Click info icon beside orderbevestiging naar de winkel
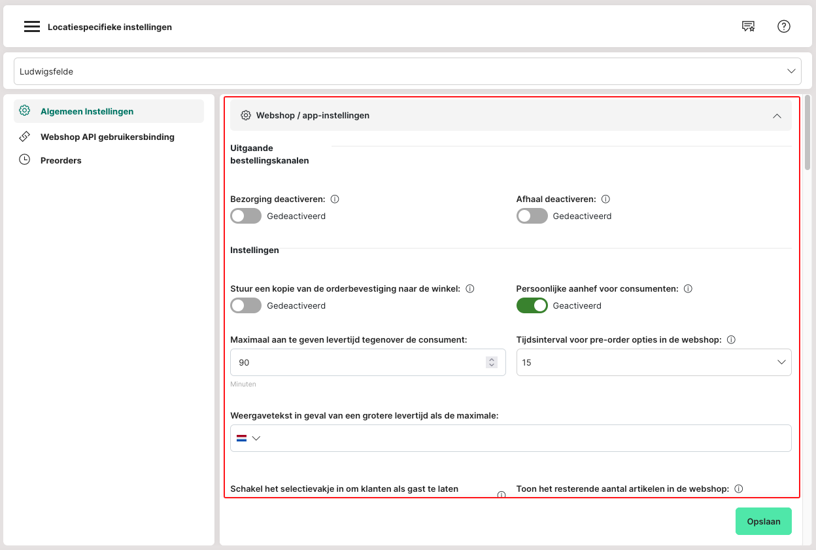The height and width of the screenshot is (550, 816). coord(469,288)
